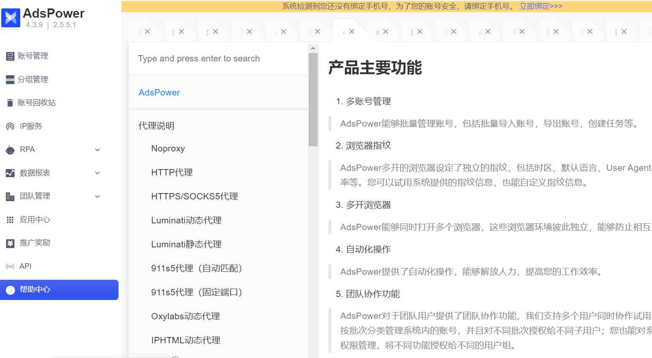Image resolution: width=652 pixels, height=358 pixels.
Task: Click the 应用中心 grid icon
Action: pyautogui.click(x=10, y=220)
